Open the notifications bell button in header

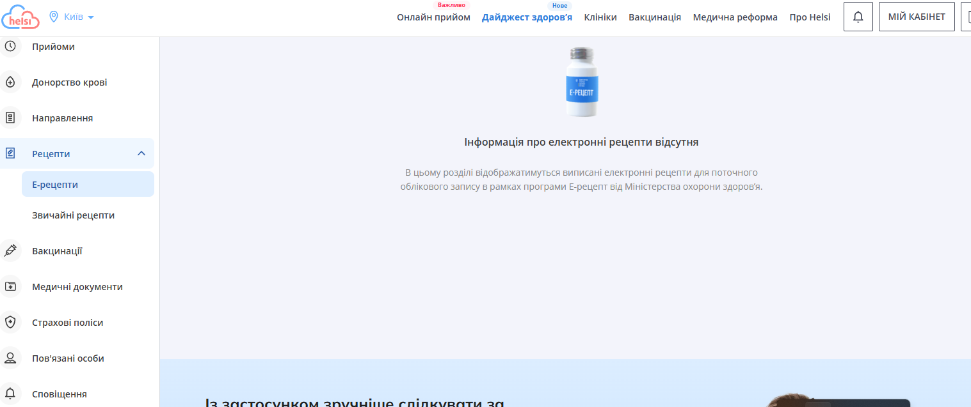click(858, 17)
